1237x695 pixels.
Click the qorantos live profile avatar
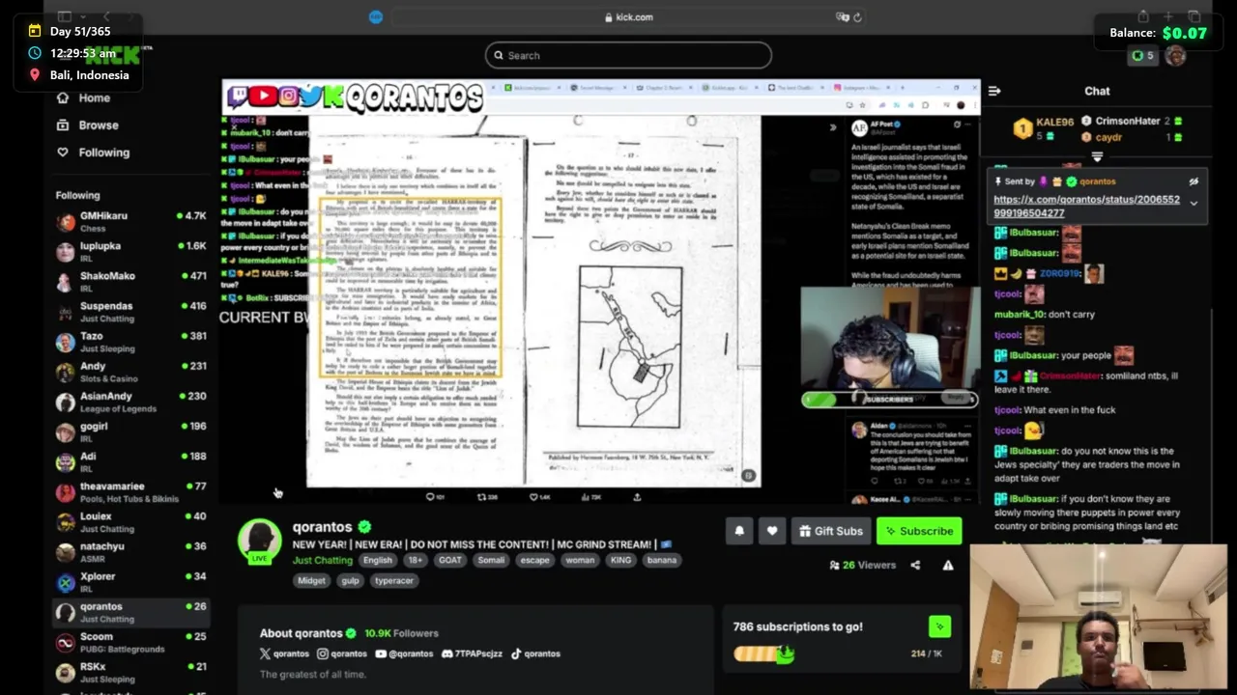[259, 541]
